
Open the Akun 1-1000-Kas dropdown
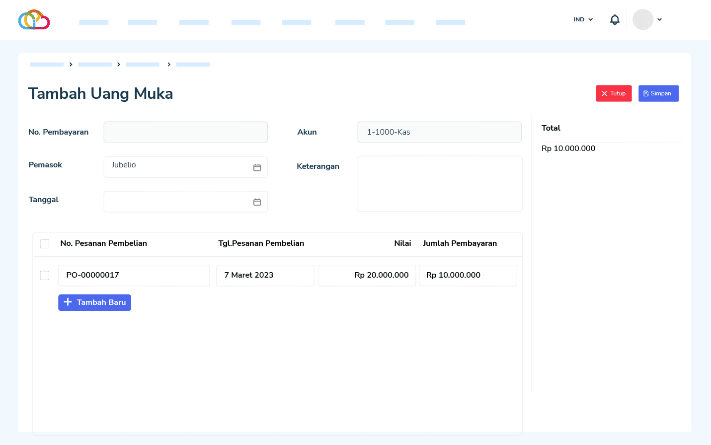[x=439, y=132]
